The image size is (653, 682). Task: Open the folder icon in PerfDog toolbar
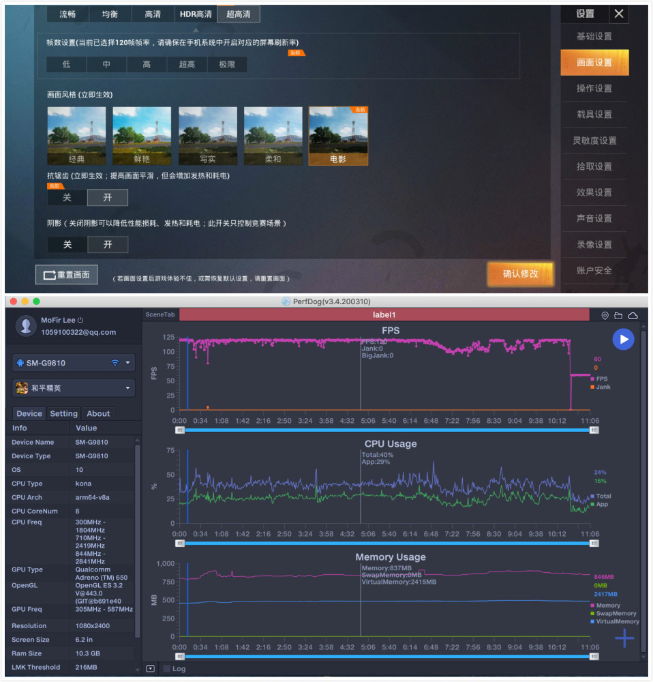618,316
